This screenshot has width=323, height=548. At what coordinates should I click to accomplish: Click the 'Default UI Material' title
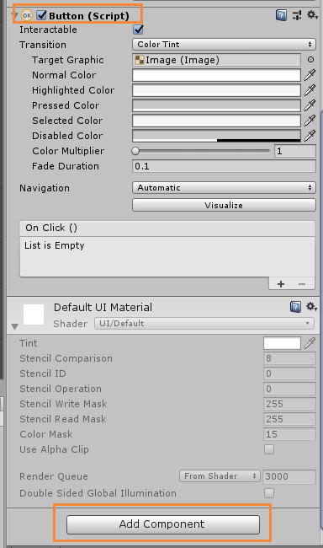103,307
